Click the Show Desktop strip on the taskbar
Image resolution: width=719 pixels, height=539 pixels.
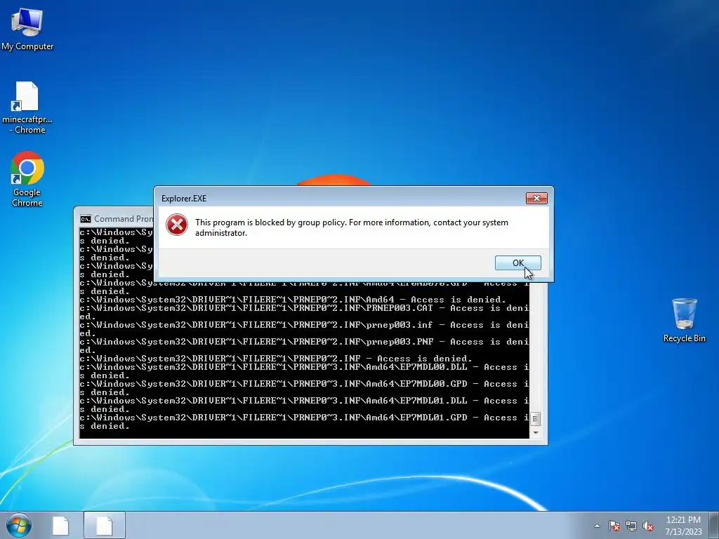click(x=715, y=525)
